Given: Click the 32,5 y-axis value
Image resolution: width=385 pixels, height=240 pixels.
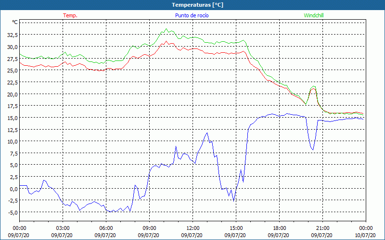Looking at the screenshot, I should [13, 35].
